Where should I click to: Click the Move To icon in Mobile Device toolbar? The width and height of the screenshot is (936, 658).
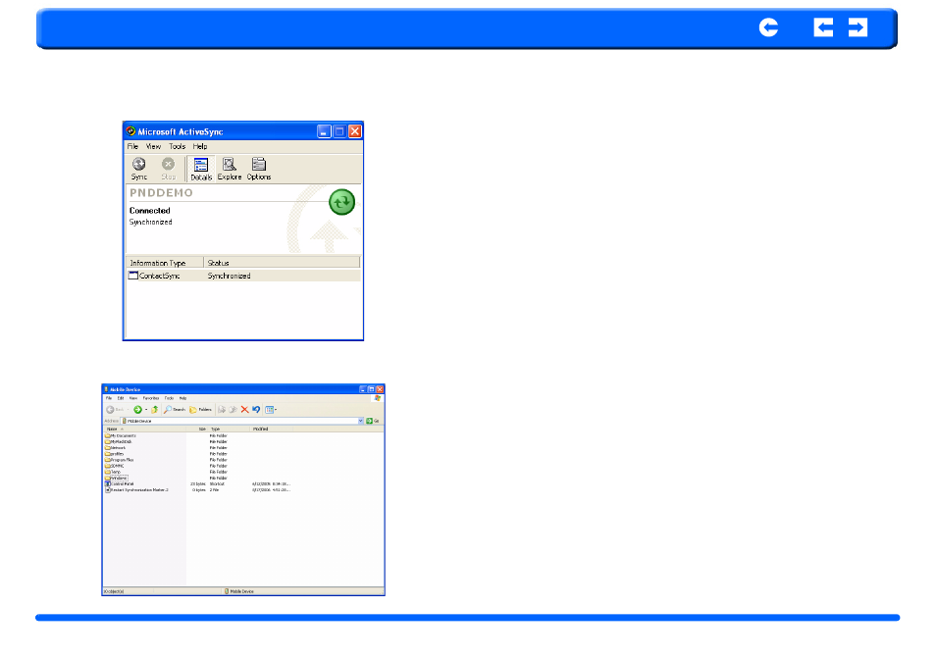click(x=222, y=409)
